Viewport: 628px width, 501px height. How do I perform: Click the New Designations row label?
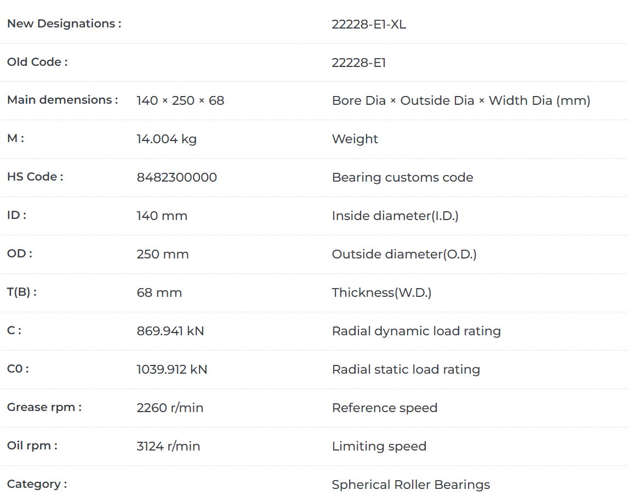(64, 24)
